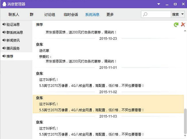Click the red X delete icon
Image resolution: width=187 pixels, height=139 pixels.
coord(183,25)
